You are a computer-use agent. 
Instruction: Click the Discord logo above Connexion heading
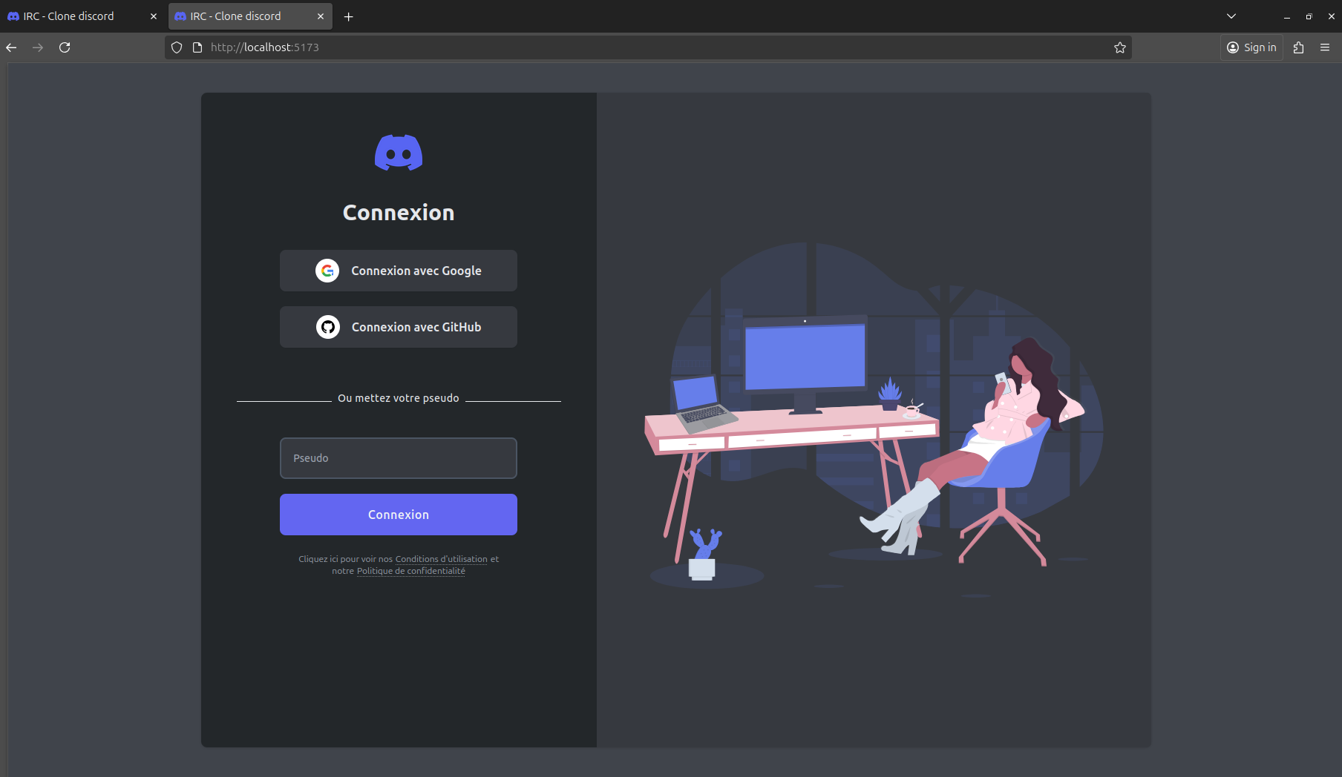click(x=399, y=153)
